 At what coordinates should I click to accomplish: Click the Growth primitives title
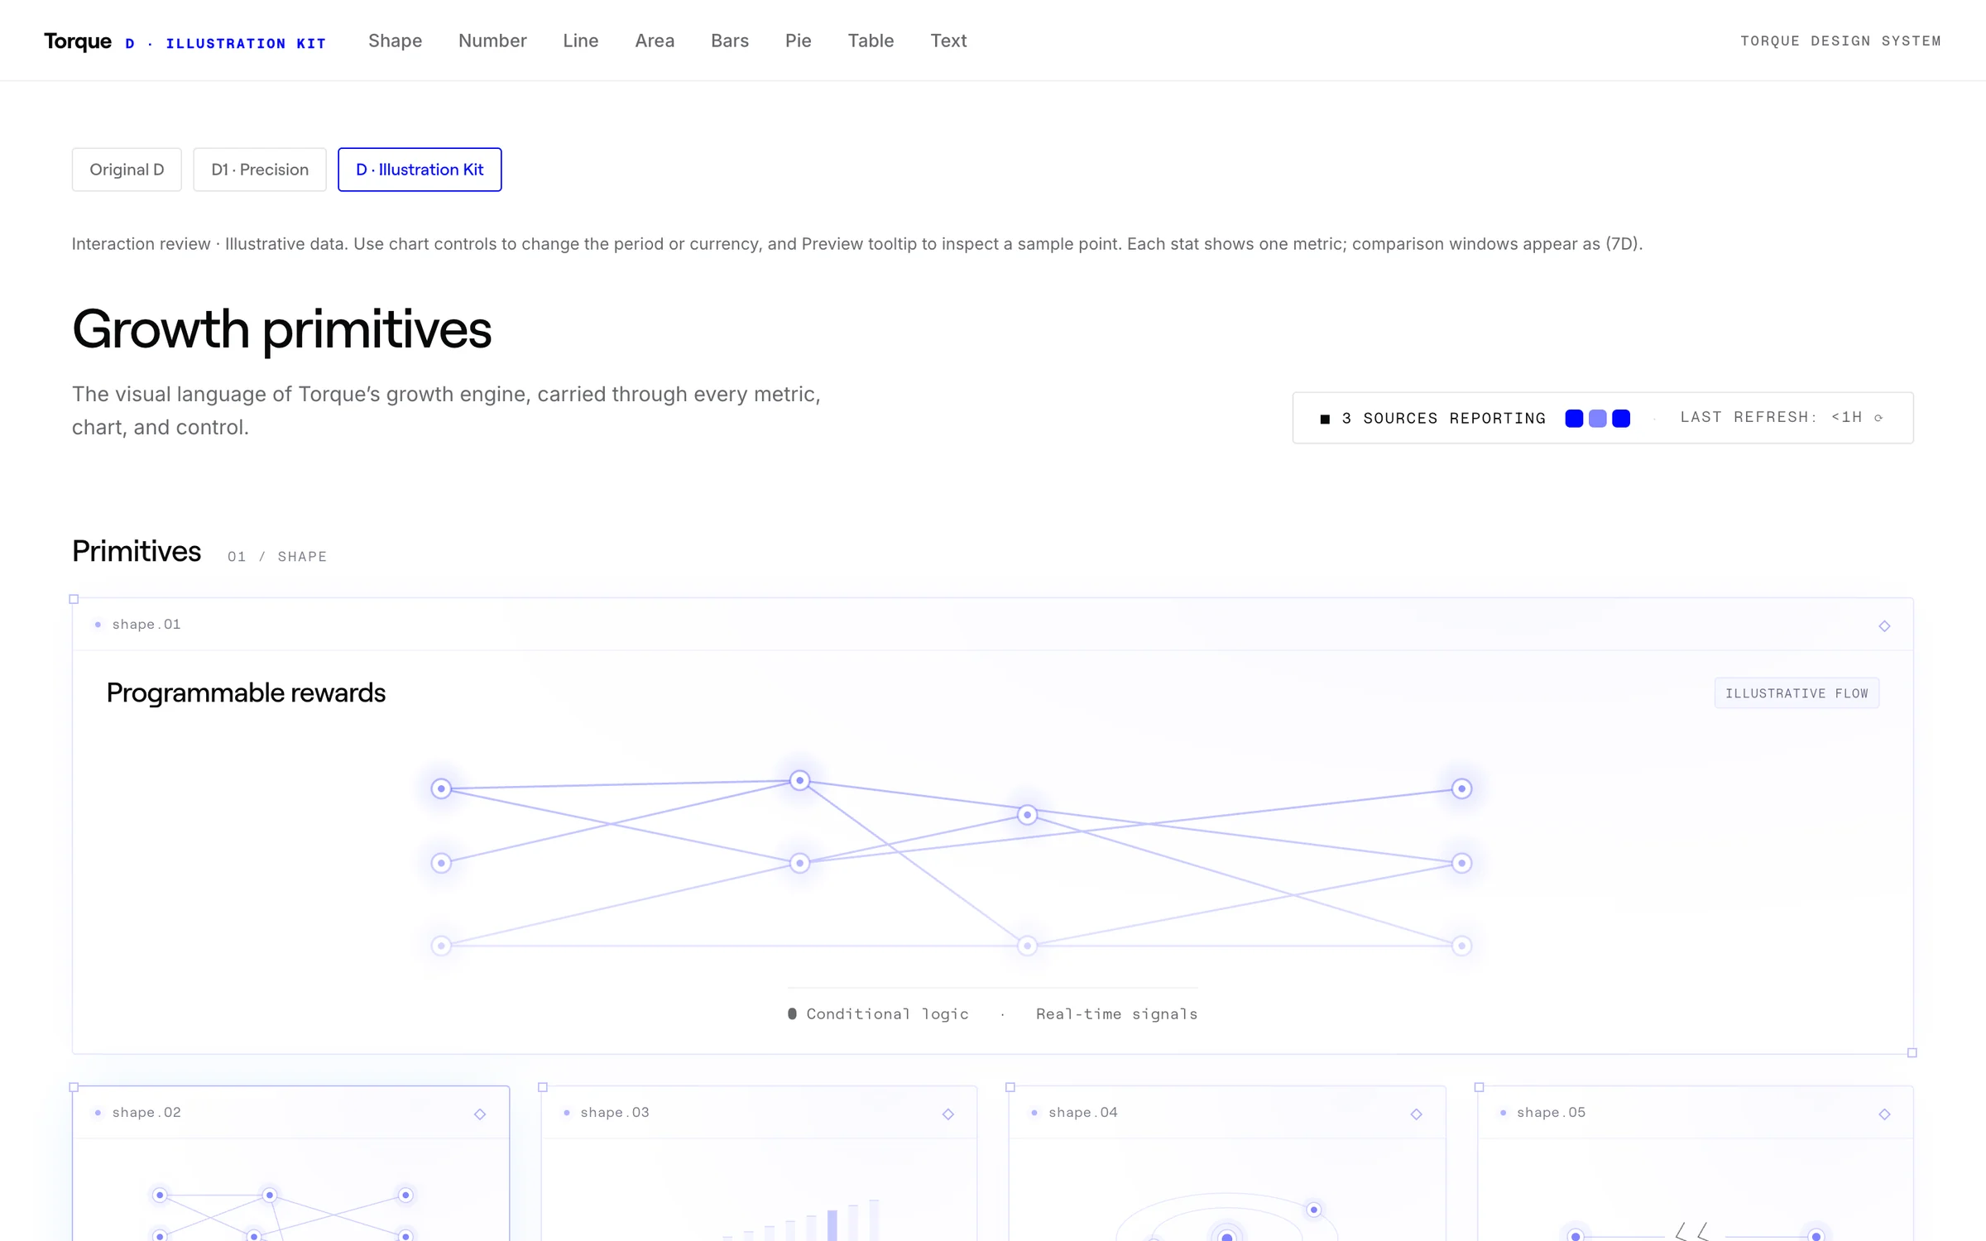(x=282, y=329)
